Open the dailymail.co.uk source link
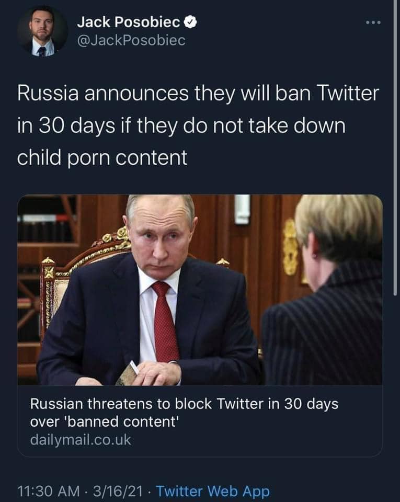 81,440
